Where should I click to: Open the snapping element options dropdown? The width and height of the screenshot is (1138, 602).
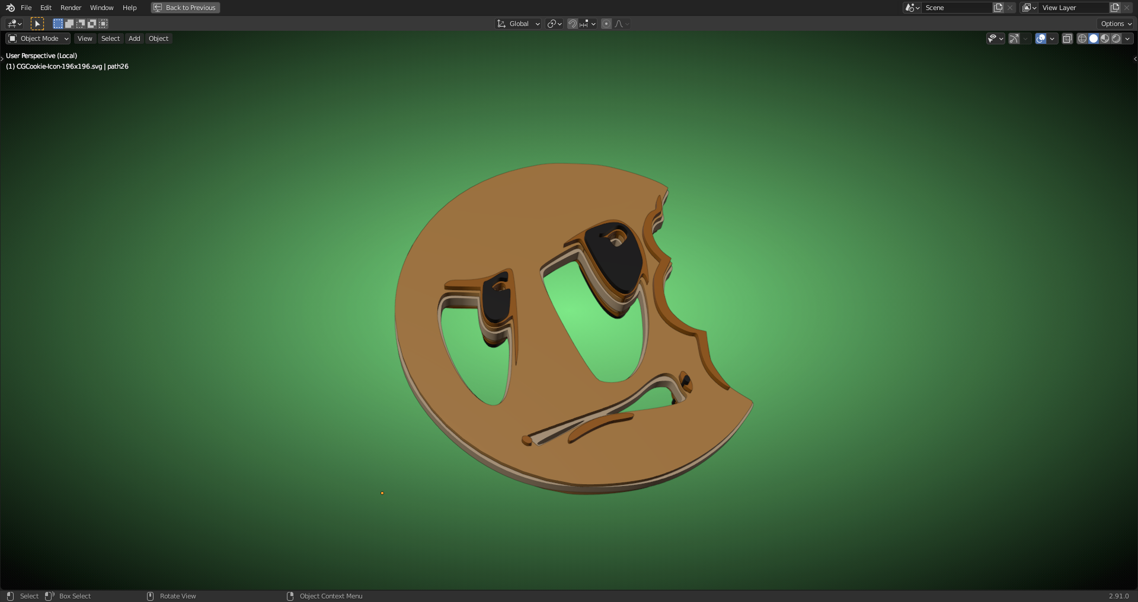click(x=588, y=24)
